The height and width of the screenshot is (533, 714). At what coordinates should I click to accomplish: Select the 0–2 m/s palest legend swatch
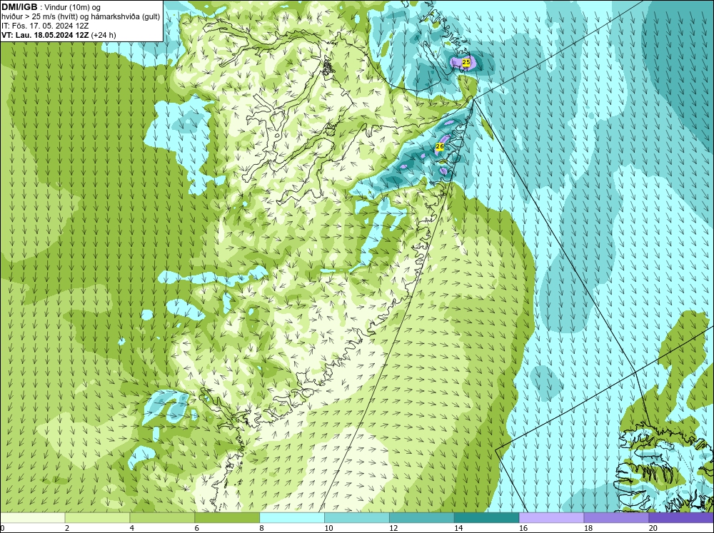(32, 518)
